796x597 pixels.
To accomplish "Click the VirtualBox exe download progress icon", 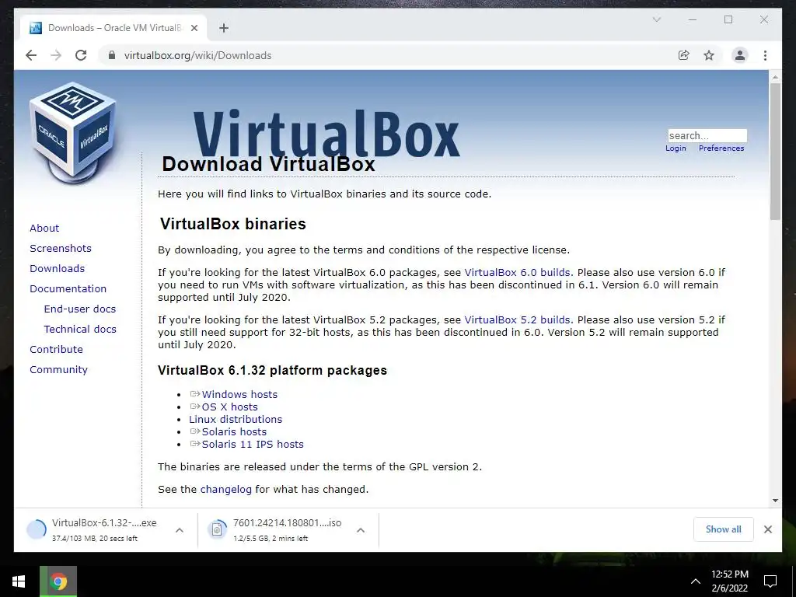I will (x=37, y=529).
